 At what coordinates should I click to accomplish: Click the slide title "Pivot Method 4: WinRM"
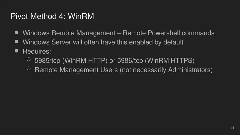pyautogui.click(x=52, y=16)
